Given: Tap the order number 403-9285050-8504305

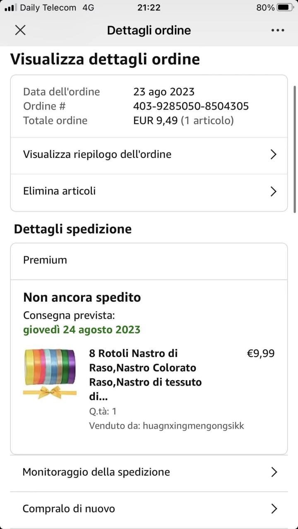Looking at the screenshot, I should pos(191,106).
